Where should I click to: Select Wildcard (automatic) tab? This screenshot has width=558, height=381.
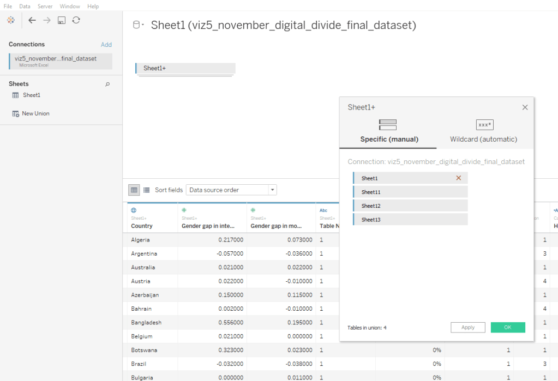pyautogui.click(x=483, y=131)
